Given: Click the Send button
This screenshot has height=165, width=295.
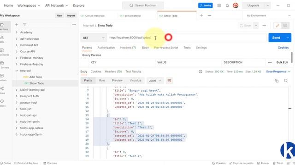Looking at the screenshot, I should [276, 38].
